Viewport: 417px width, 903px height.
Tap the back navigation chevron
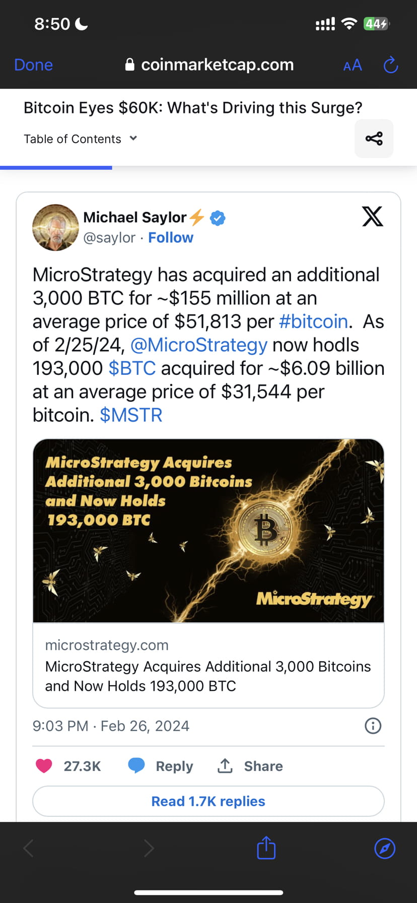coord(28,848)
